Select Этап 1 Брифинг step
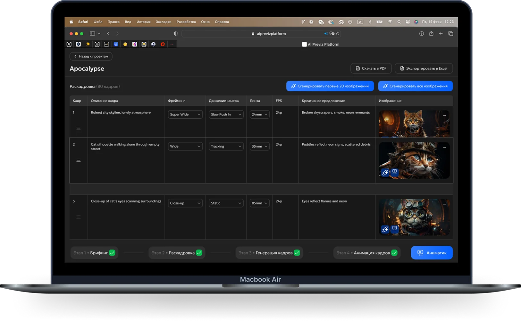521x322 pixels. coord(94,253)
